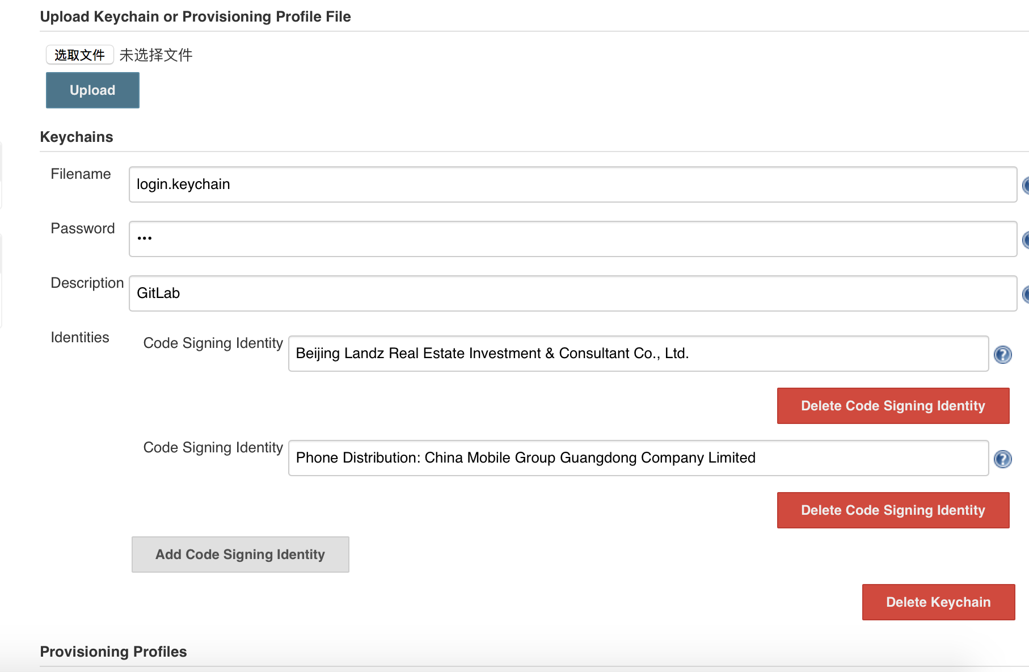The height and width of the screenshot is (672, 1029).
Task: Click the Delete Keychain button
Action: coord(938,602)
